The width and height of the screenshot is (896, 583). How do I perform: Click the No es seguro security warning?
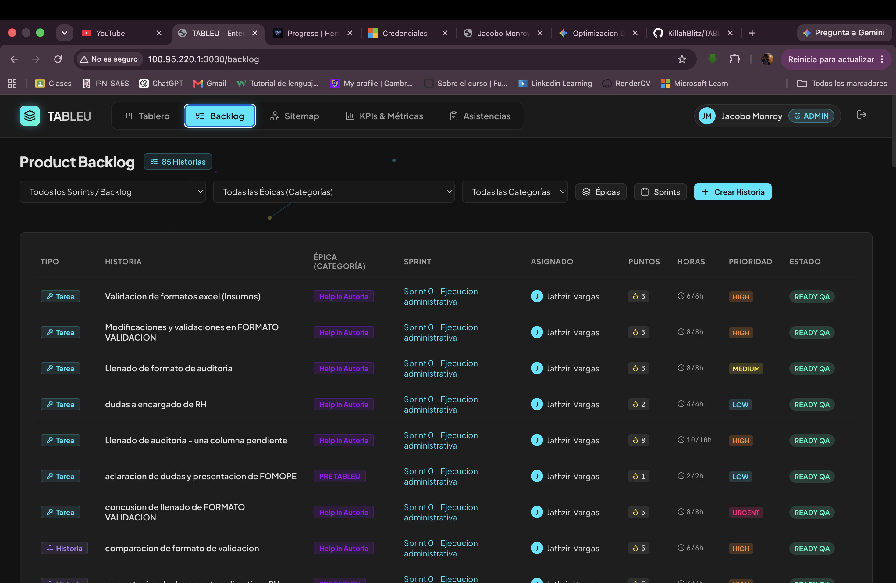pos(109,59)
